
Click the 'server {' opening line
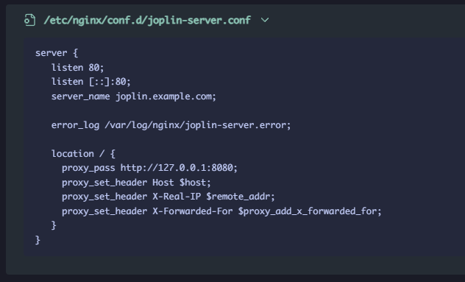tap(57, 53)
